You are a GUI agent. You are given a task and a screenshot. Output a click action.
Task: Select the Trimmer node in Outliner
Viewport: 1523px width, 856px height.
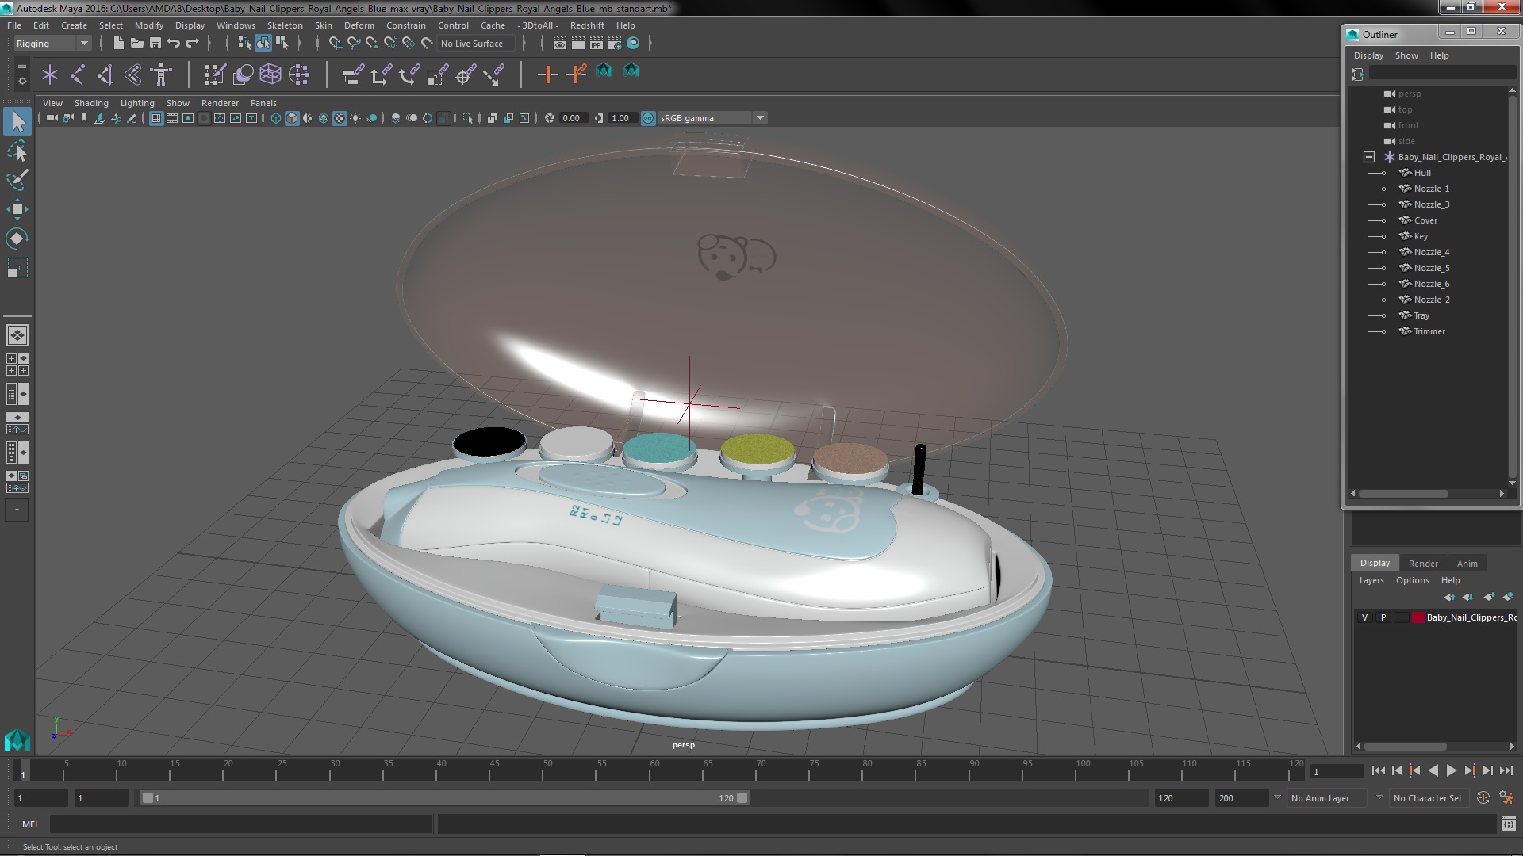click(1429, 331)
